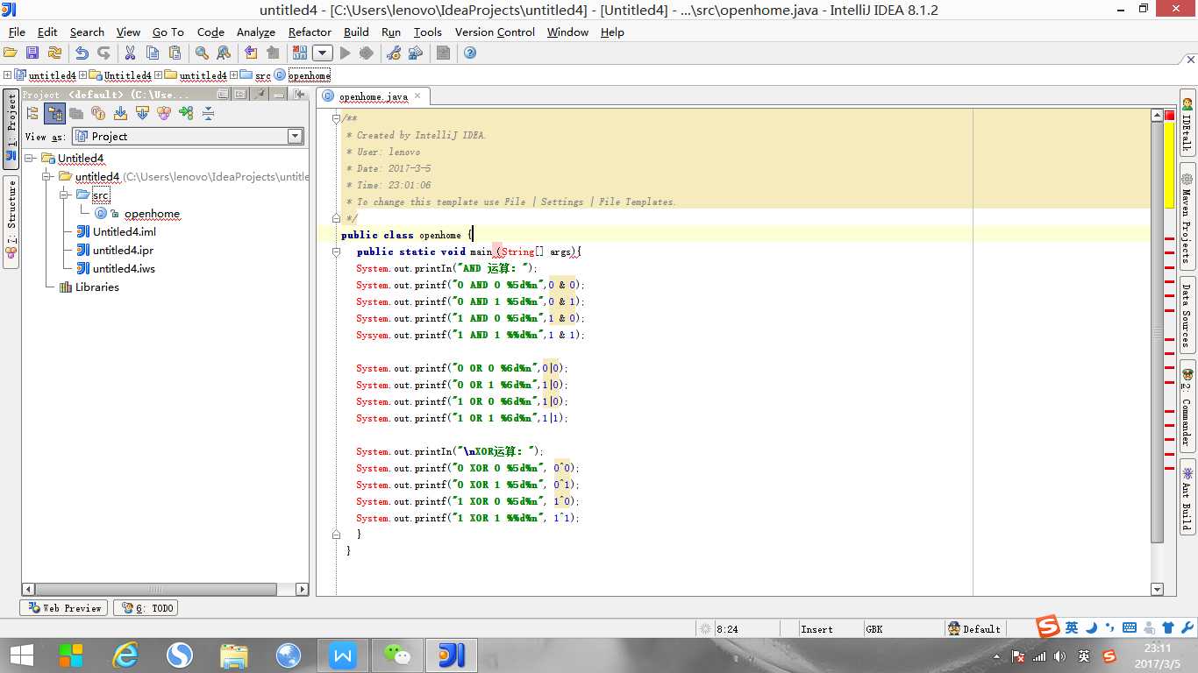Select openhome class in project tree
The height and width of the screenshot is (673, 1198).
[152, 214]
